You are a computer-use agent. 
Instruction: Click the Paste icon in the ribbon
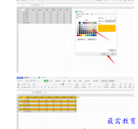pyautogui.click(x=18, y=85)
